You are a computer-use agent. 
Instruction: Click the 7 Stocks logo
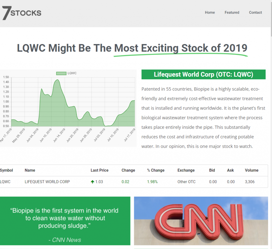(22, 13)
